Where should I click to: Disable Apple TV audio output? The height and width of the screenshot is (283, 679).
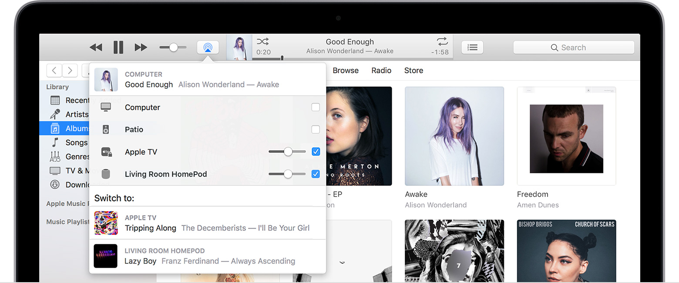pos(316,152)
